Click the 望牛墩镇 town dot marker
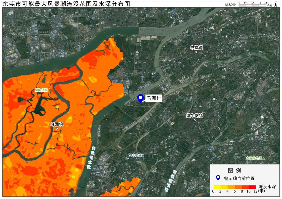The image size is (282, 199). point(194,120)
